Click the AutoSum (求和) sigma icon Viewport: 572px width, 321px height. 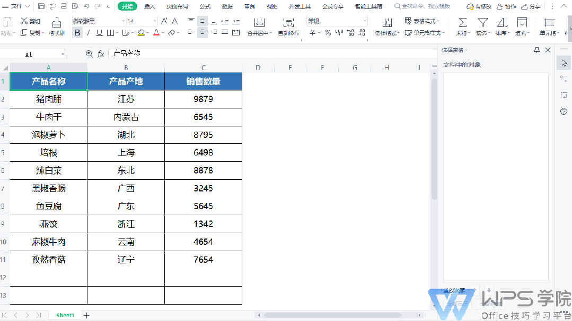click(463, 23)
